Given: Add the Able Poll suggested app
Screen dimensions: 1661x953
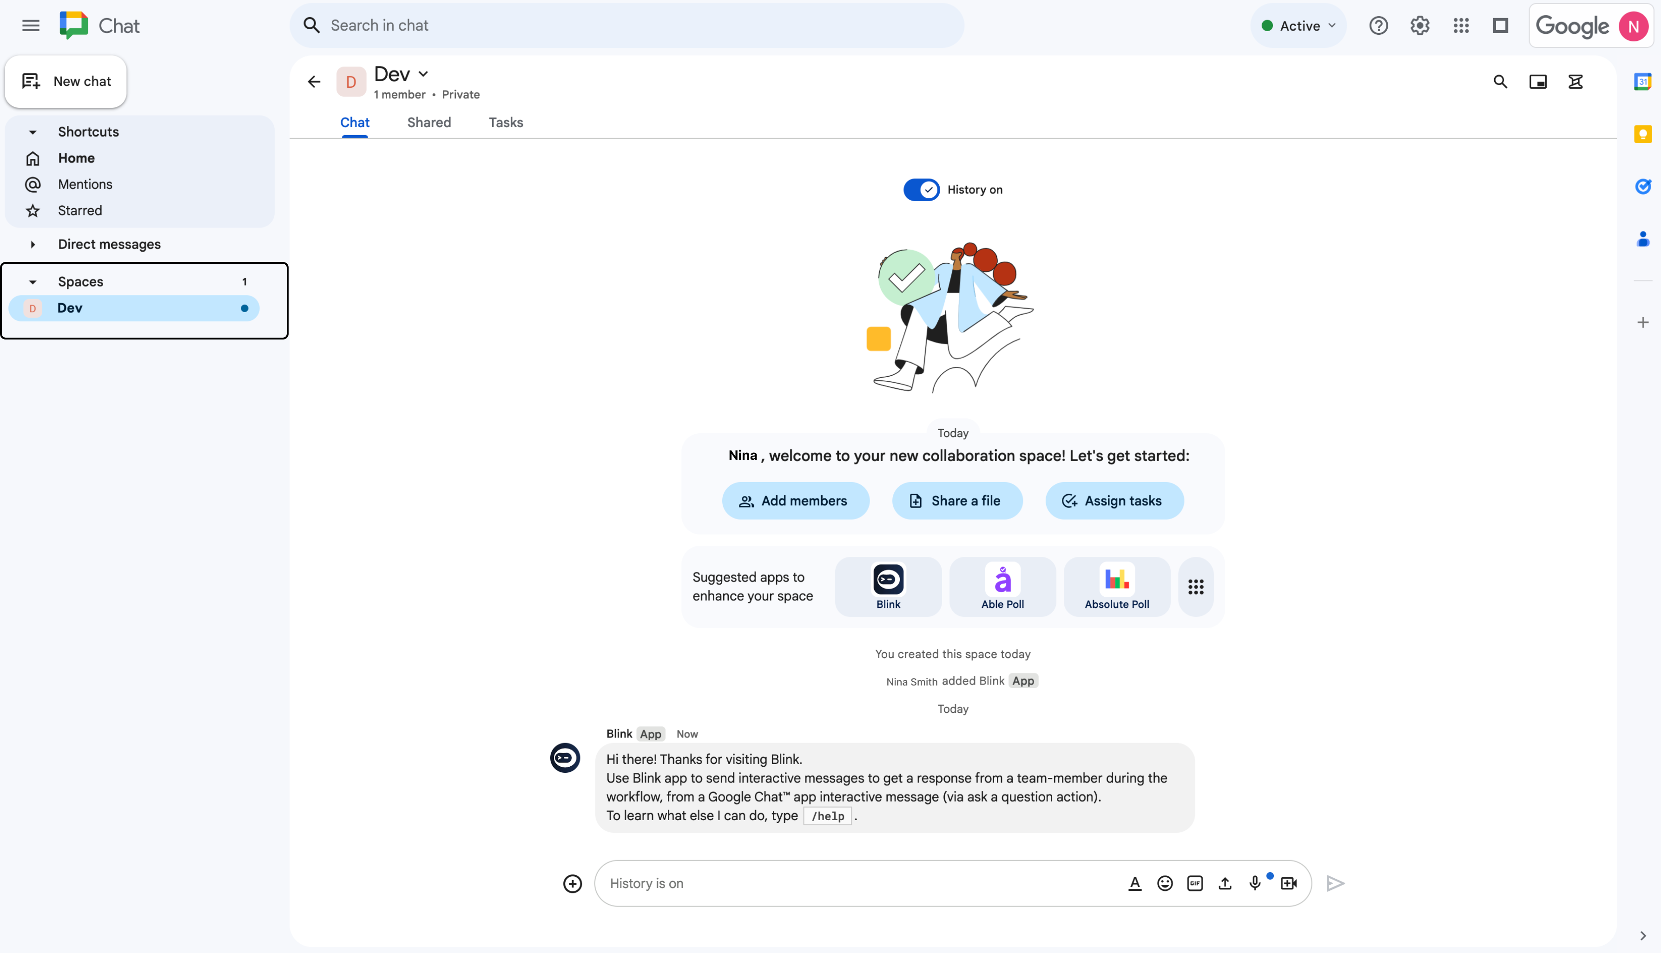Looking at the screenshot, I should point(1002,587).
